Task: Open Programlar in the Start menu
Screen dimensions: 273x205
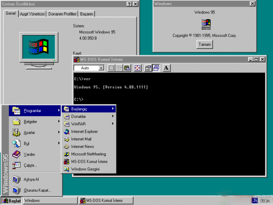Action: pyautogui.click(x=35, y=111)
